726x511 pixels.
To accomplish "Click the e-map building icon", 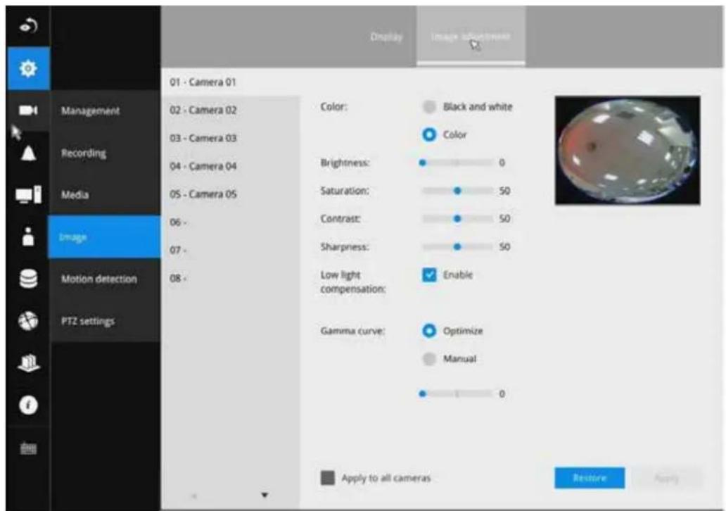I will pos(28,362).
